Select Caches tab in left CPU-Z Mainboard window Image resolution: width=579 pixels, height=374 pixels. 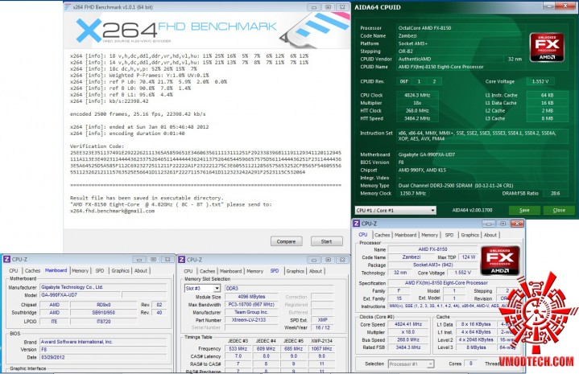point(32,271)
